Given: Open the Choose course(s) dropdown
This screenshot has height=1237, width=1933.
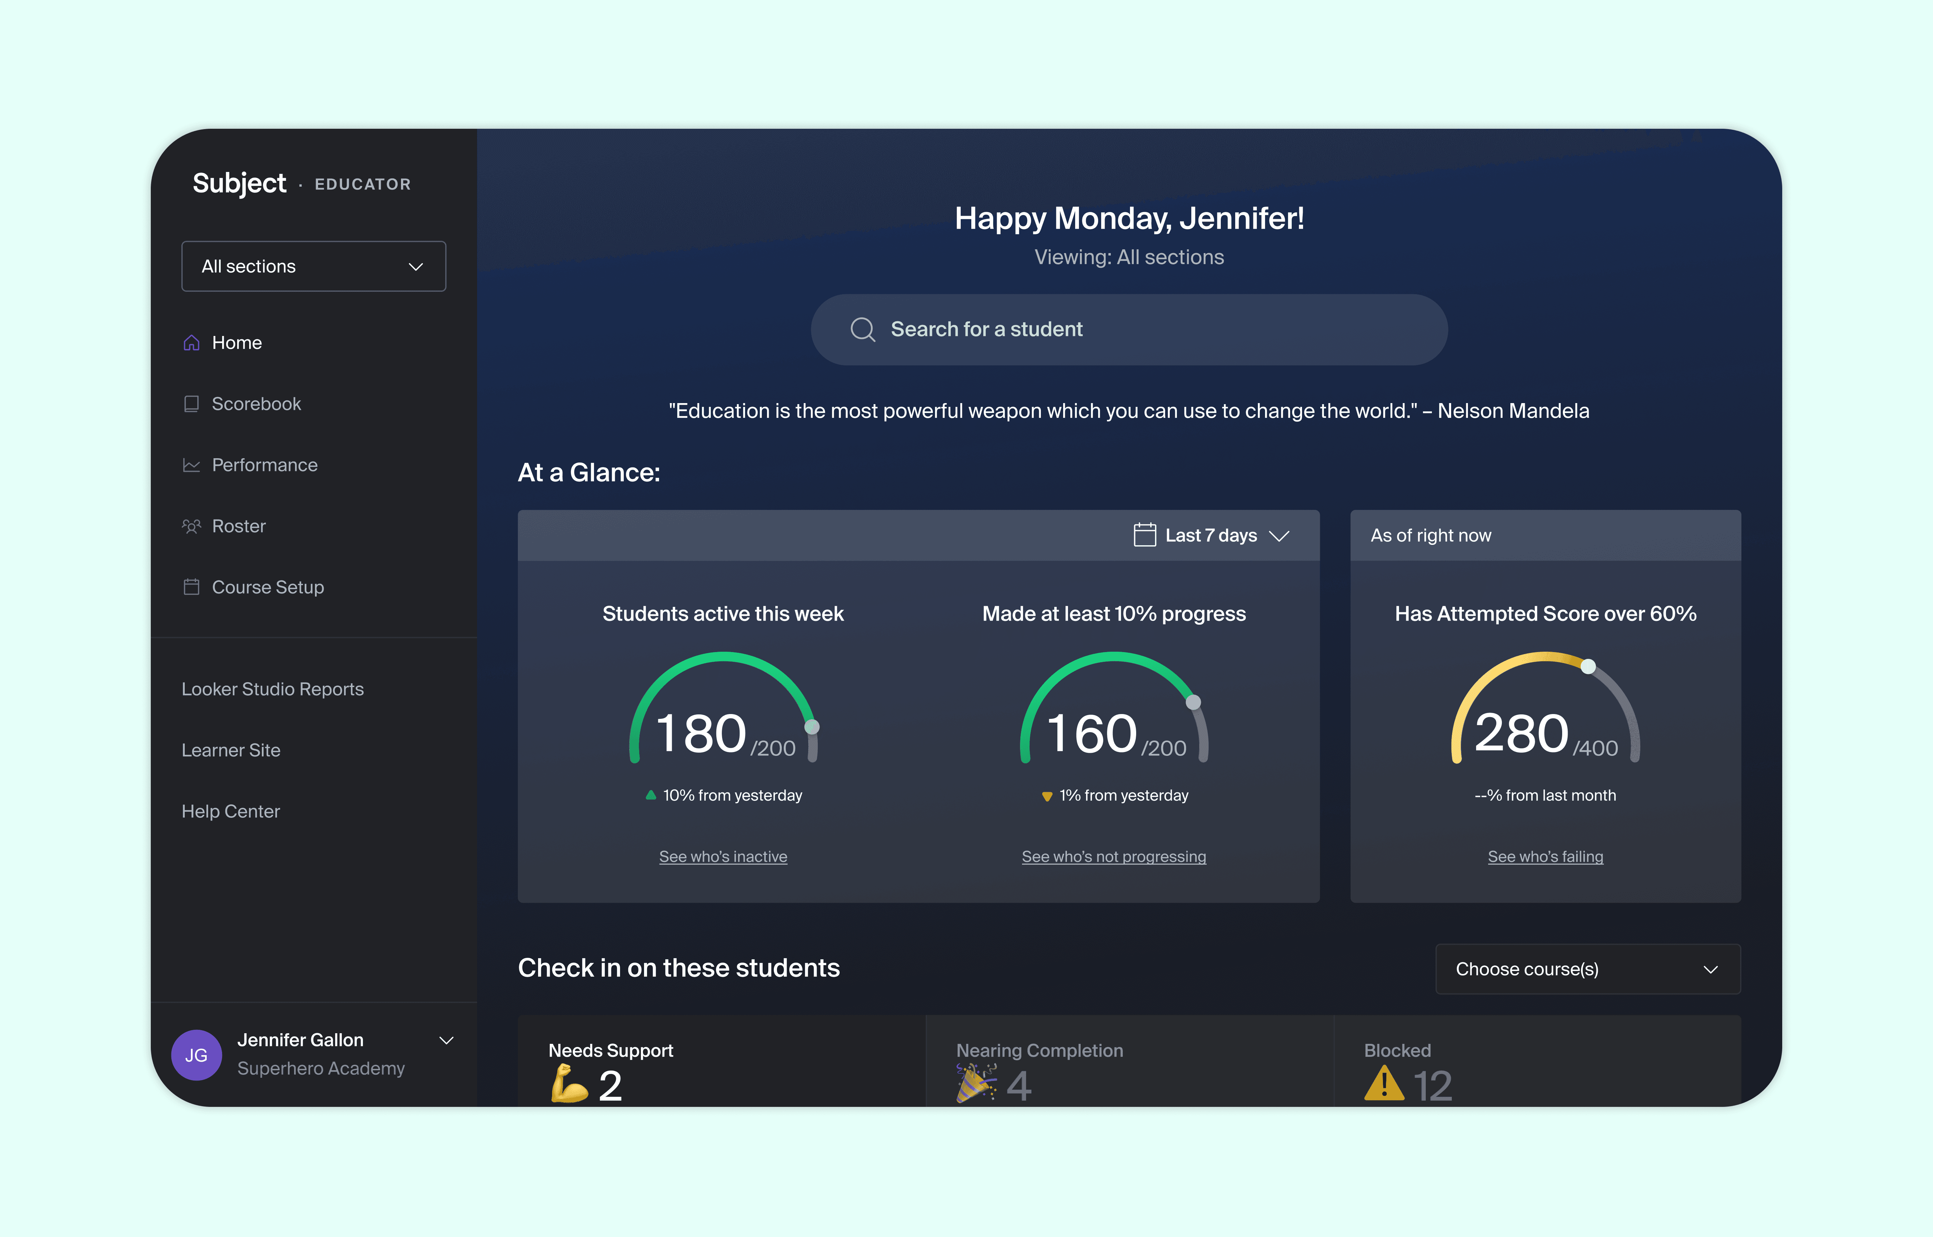Looking at the screenshot, I should click(1588, 970).
